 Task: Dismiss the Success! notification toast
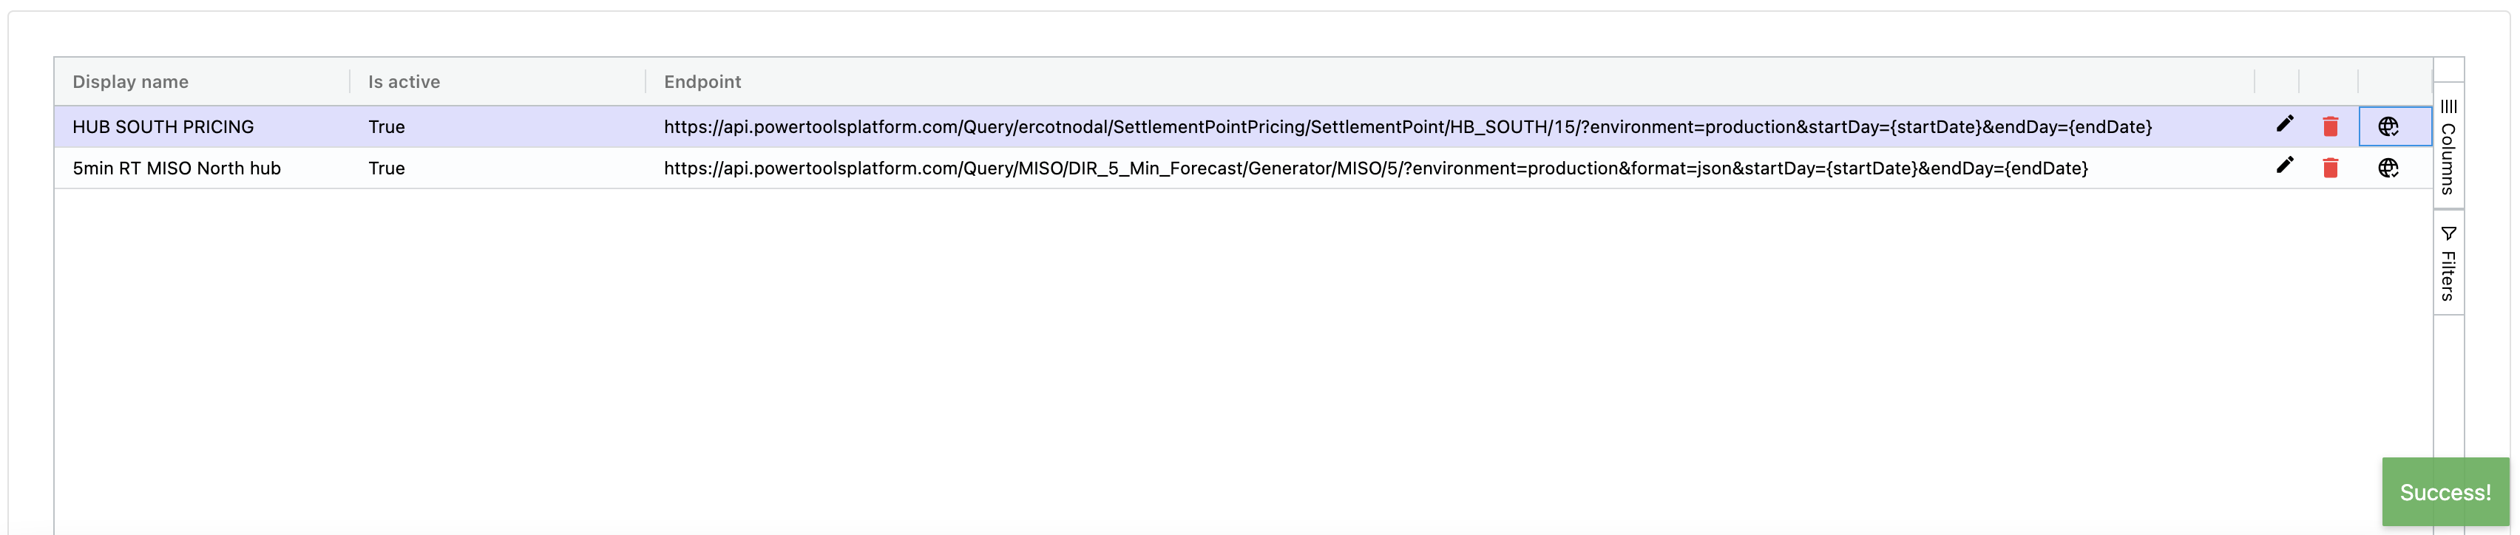(x=2445, y=492)
